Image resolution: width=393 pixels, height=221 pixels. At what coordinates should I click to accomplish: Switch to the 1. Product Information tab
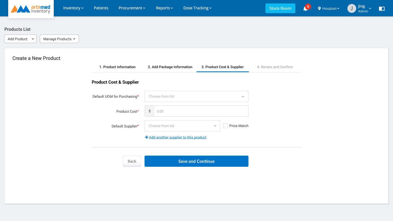tap(117, 67)
